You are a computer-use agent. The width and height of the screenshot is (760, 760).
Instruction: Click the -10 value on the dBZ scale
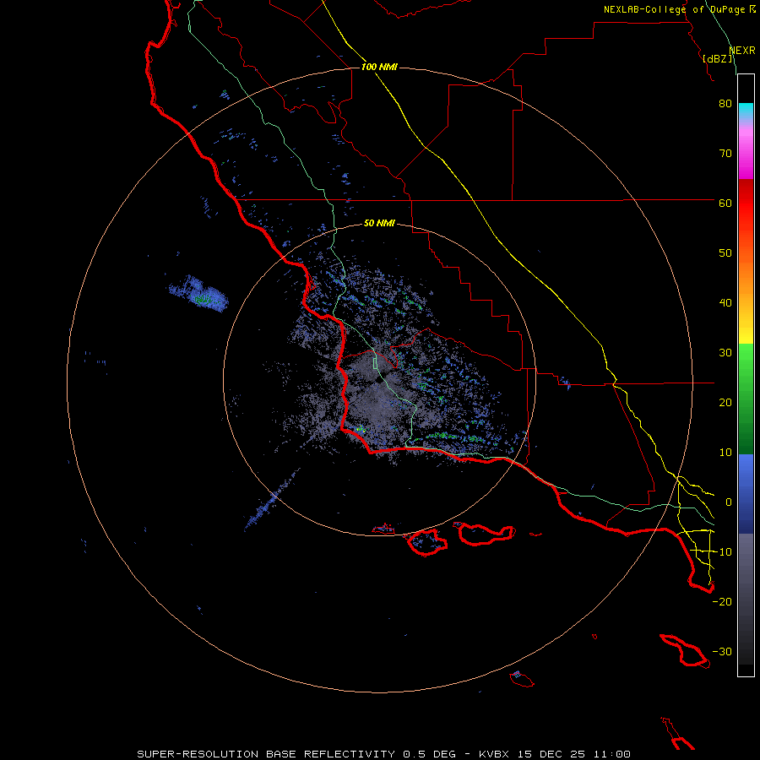click(722, 552)
